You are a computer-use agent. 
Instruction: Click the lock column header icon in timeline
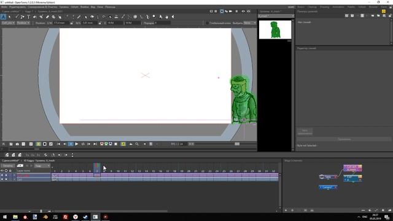(x=10, y=171)
